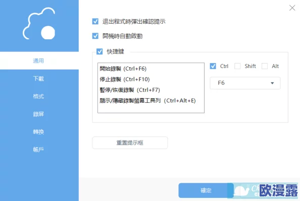
Task: Enable the Shift modifier checkbox
Action: (237, 66)
